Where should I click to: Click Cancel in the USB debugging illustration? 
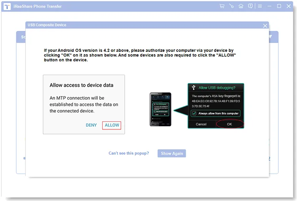tap(201, 124)
